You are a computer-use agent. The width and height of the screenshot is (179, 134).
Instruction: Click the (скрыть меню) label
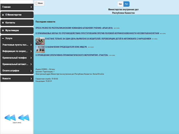(x=17, y=123)
